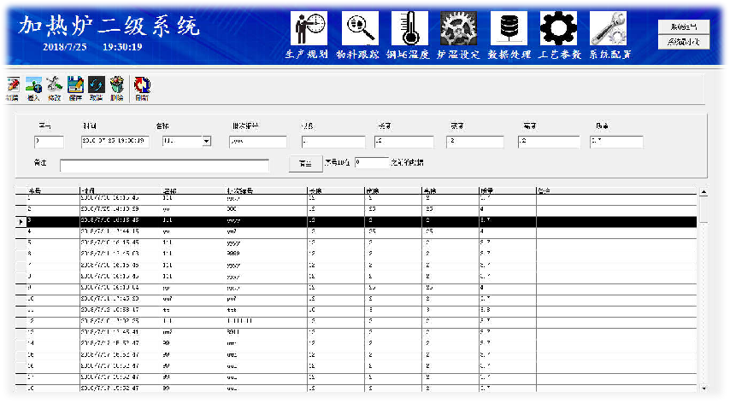This screenshot has width=730, height=403.
Task: Click the 'tst' name cell in row 11
Action: [194, 310]
